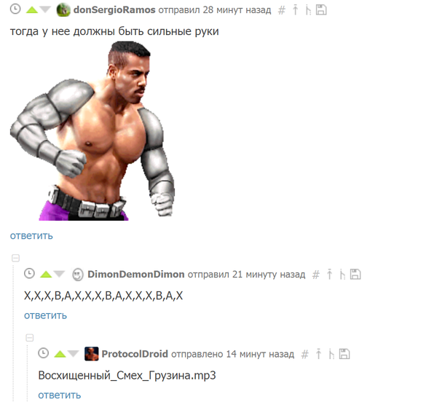Collapse the thread under DimonDemonDimon's comment
The height and width of the screenshot is (402, 437).
tap(15, 258)
